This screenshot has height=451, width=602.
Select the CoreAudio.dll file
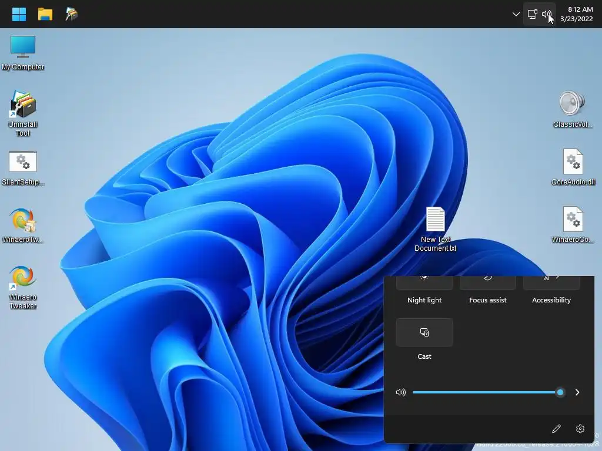click(573, 167)
